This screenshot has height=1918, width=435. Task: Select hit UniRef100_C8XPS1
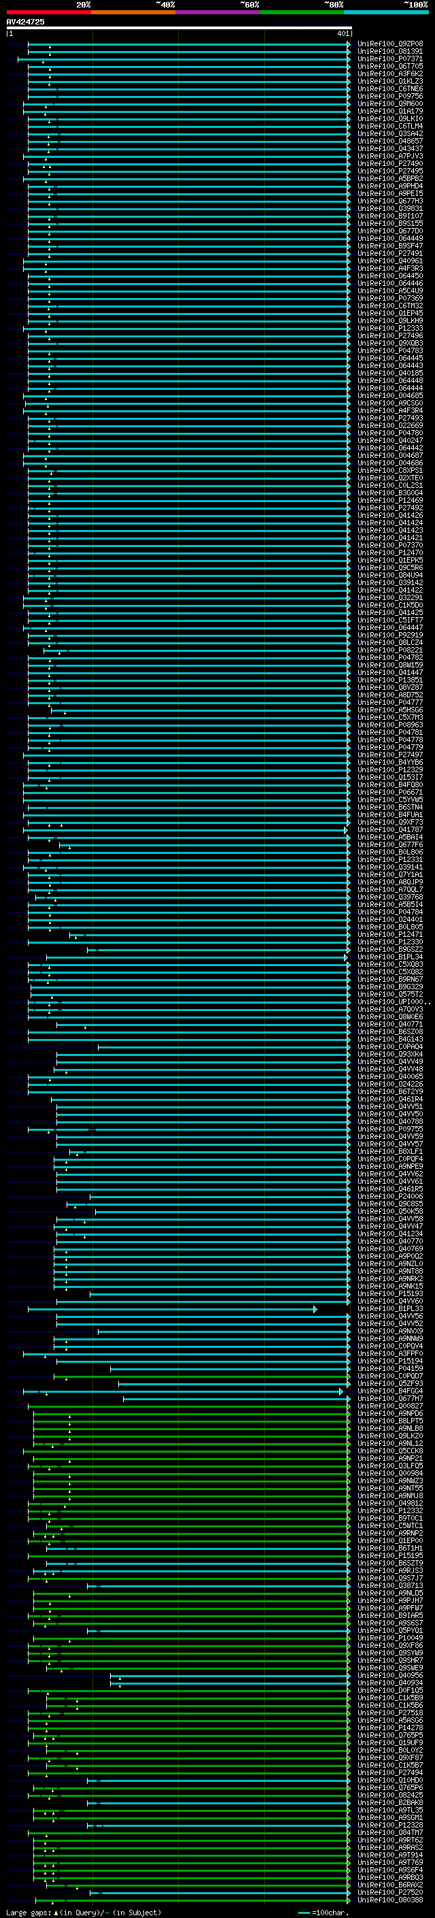[x=390, y=471]
